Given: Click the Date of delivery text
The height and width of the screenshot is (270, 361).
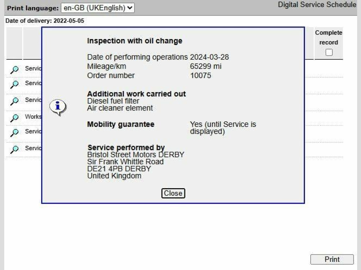Looking at the screenshot, I should 45,21.
